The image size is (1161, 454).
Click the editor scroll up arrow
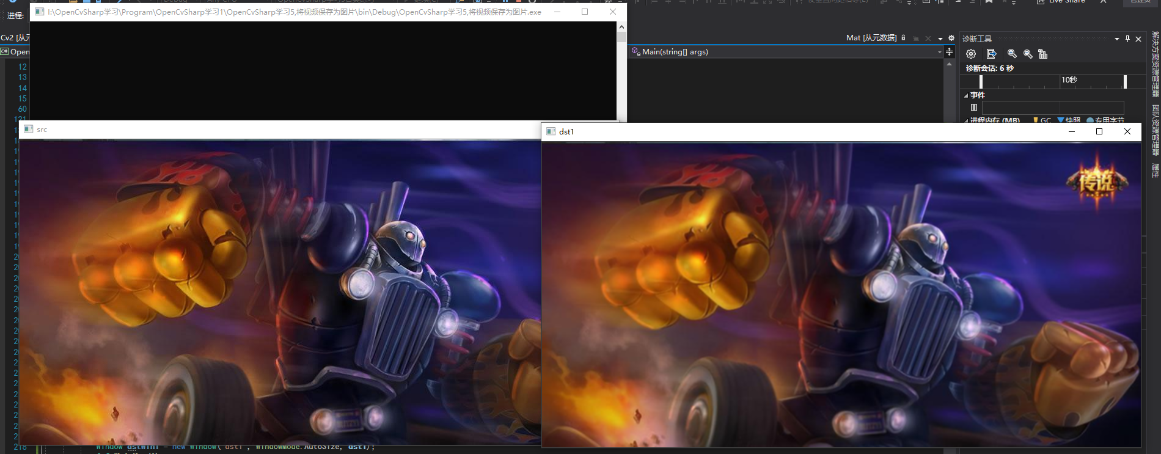click(950, 64)
